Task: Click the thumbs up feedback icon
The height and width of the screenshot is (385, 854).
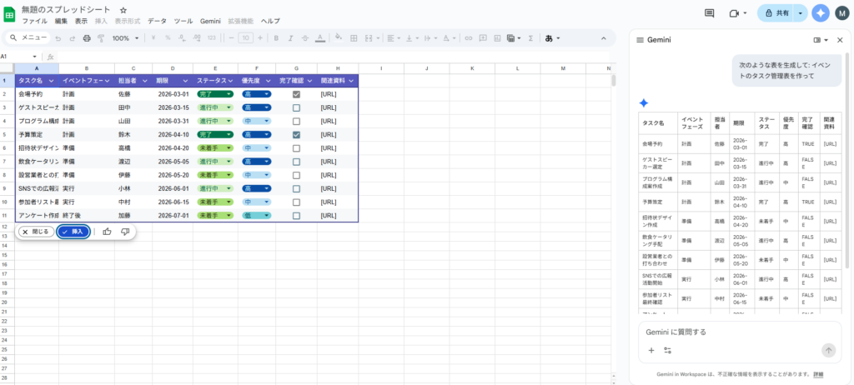Action: [107, 232]
